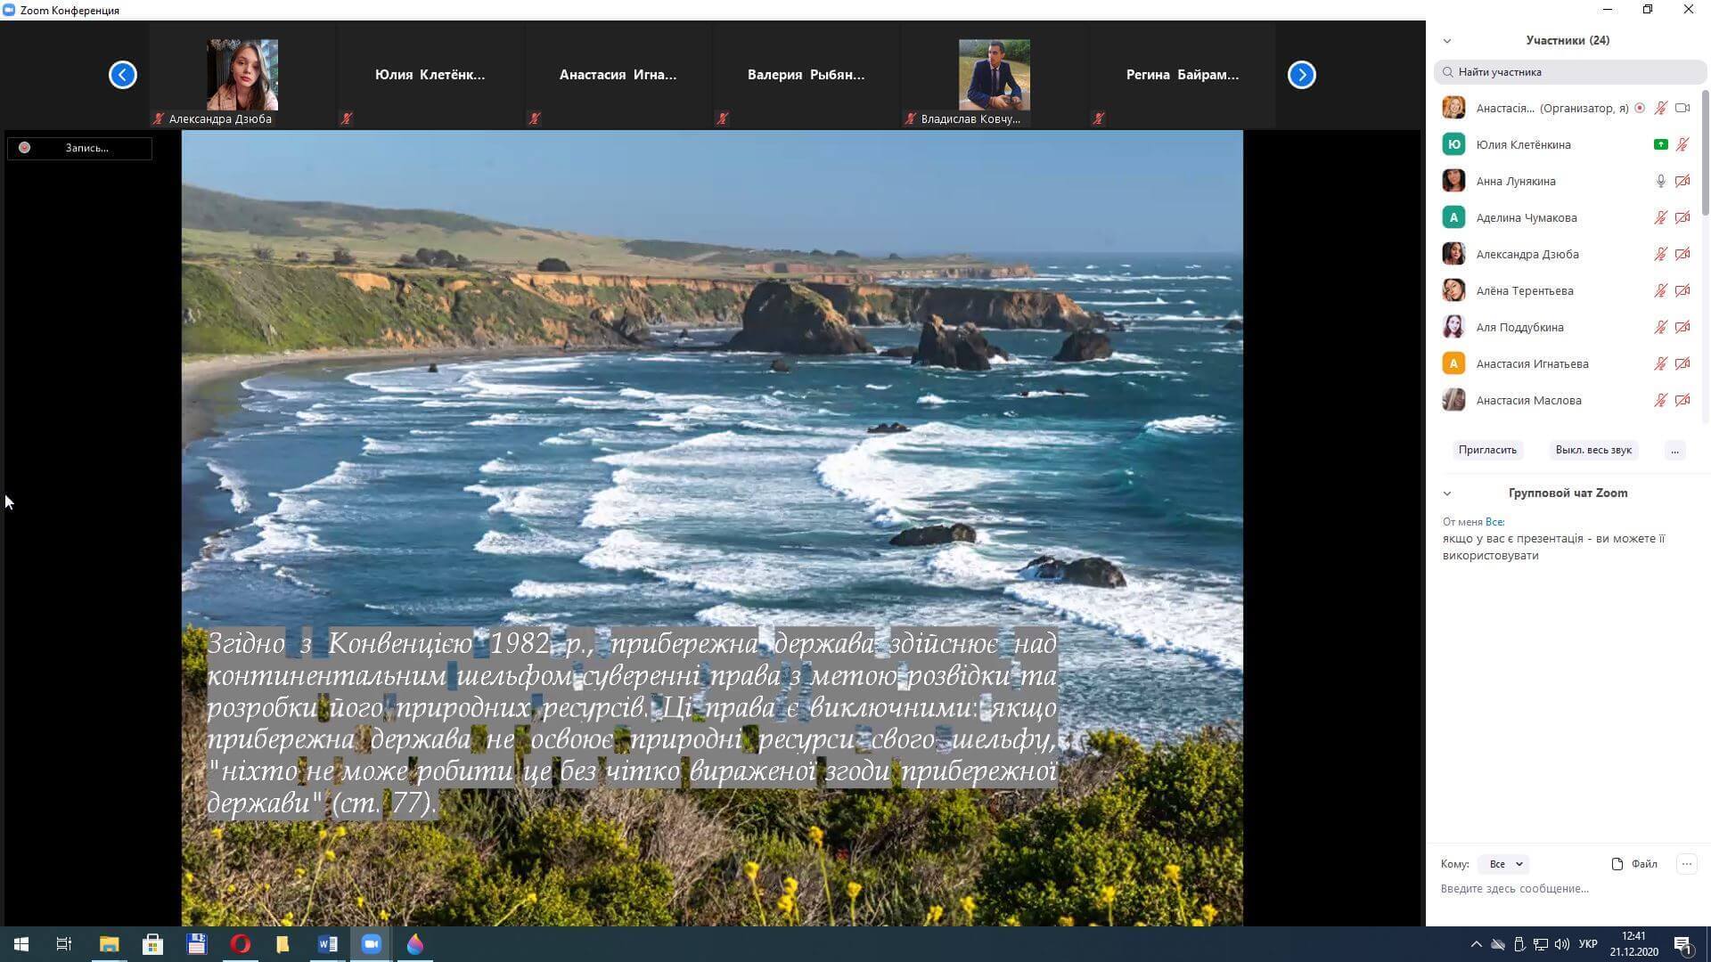1711x962 pixels.
Task: Toggle Анастасия Маслова's camera-off icon
Action: coord(1682,400)
